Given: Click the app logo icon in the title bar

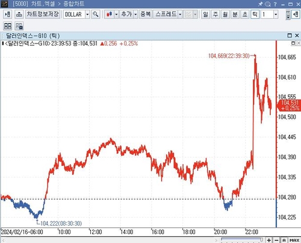Looking at the screenshot, I should coord(4,4).
